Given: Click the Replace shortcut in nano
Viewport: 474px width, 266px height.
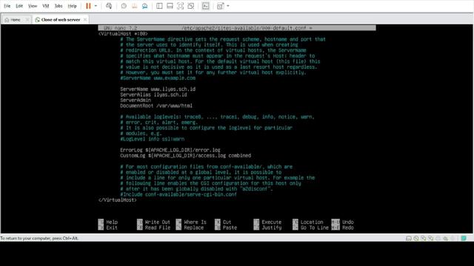Looking at the screenshot, I should (190, 228).
